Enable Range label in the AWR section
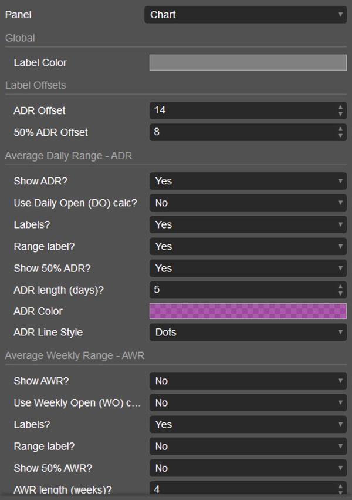352x500 pixels. (x=248, y=446)
